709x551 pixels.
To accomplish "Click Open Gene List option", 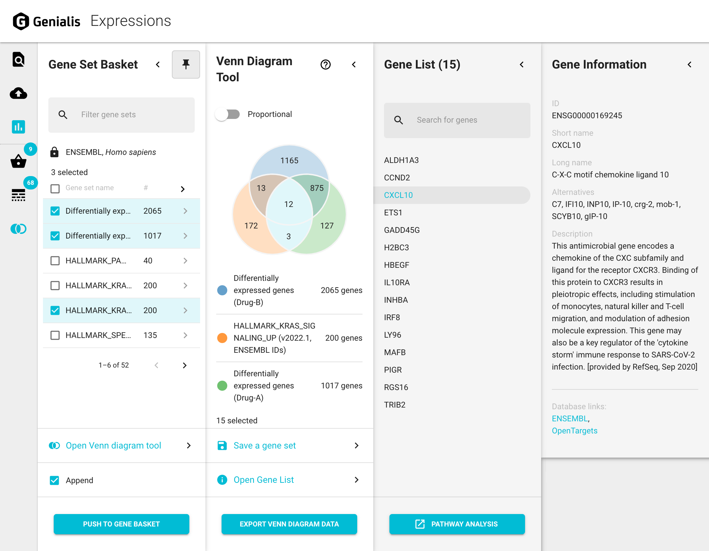I will click(x=264, y=480).
